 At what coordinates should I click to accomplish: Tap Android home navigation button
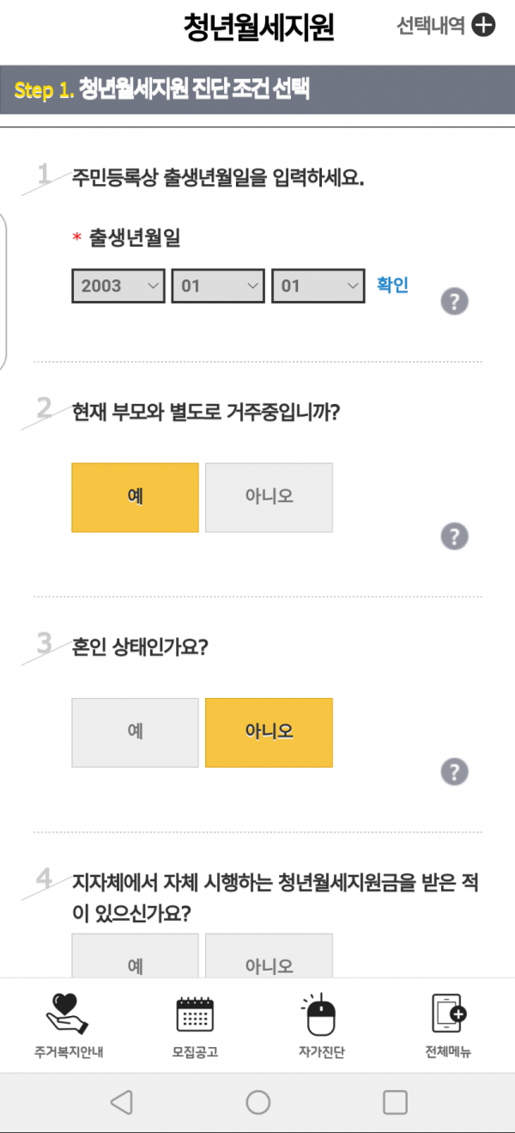click(x=257, y=1102)
